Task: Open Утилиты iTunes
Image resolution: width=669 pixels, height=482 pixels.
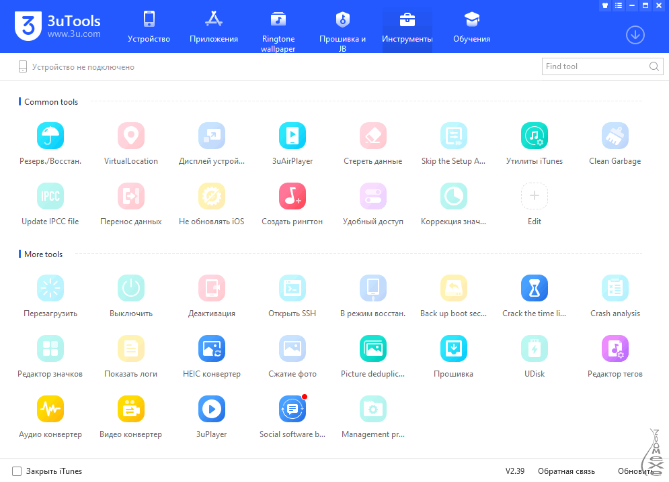Action: tap(534, 136)
